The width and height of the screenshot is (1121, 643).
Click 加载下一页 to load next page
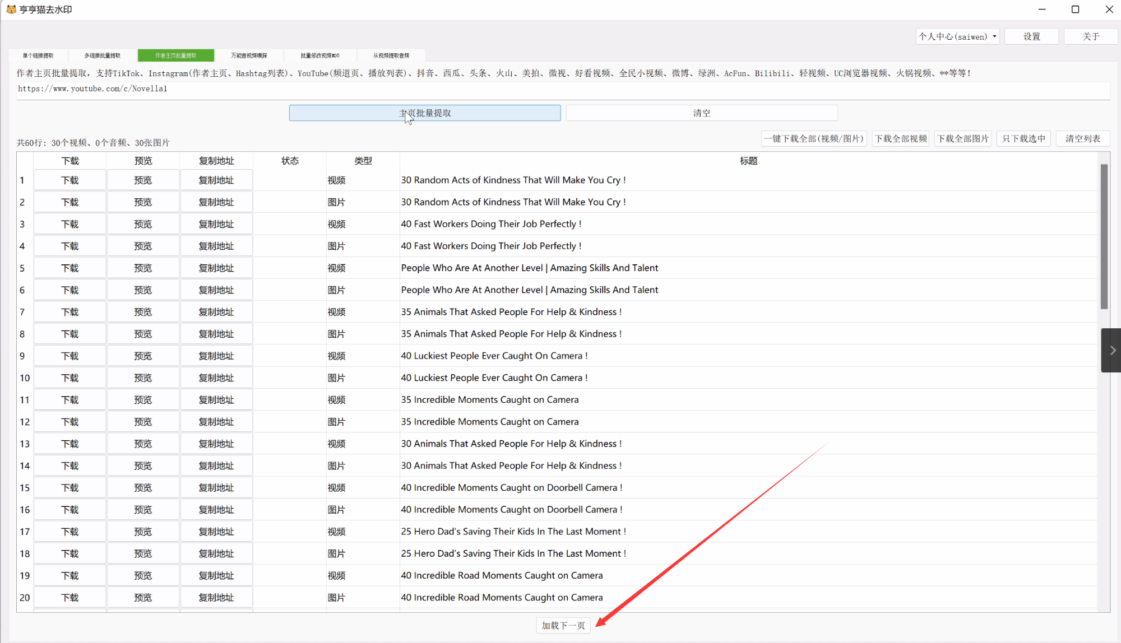pyautogui.click(x=563, y=625)
